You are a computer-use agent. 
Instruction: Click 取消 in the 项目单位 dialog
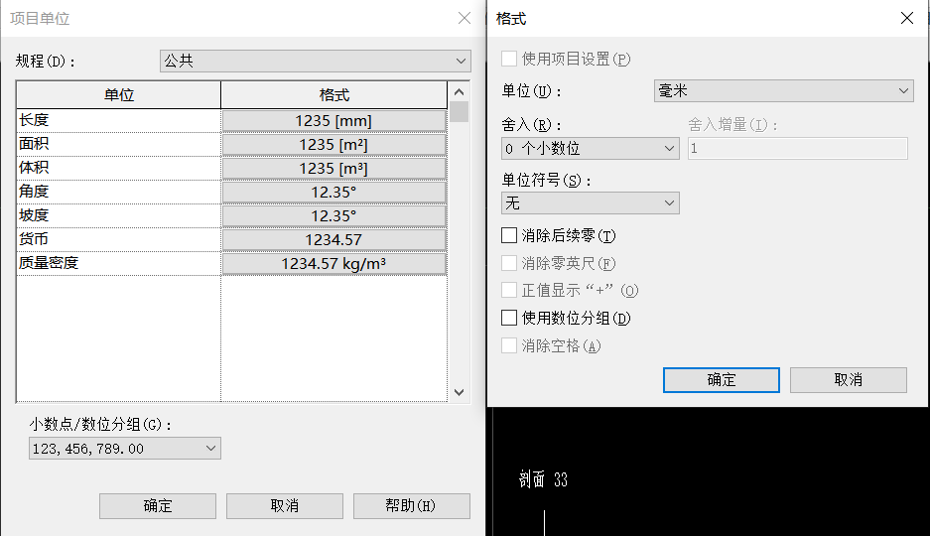[285, 506]
